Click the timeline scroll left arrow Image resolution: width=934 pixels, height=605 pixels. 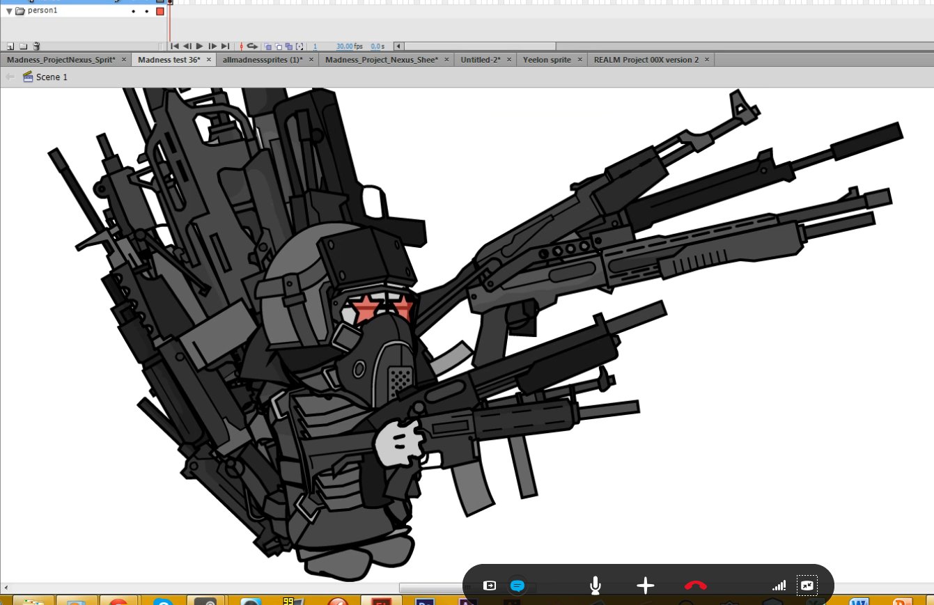398,47
